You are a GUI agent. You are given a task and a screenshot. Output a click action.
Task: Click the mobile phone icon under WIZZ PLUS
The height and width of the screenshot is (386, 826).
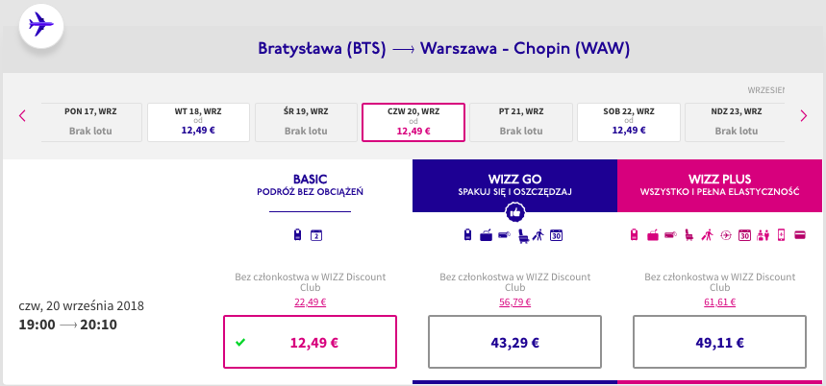click(781, 235)
